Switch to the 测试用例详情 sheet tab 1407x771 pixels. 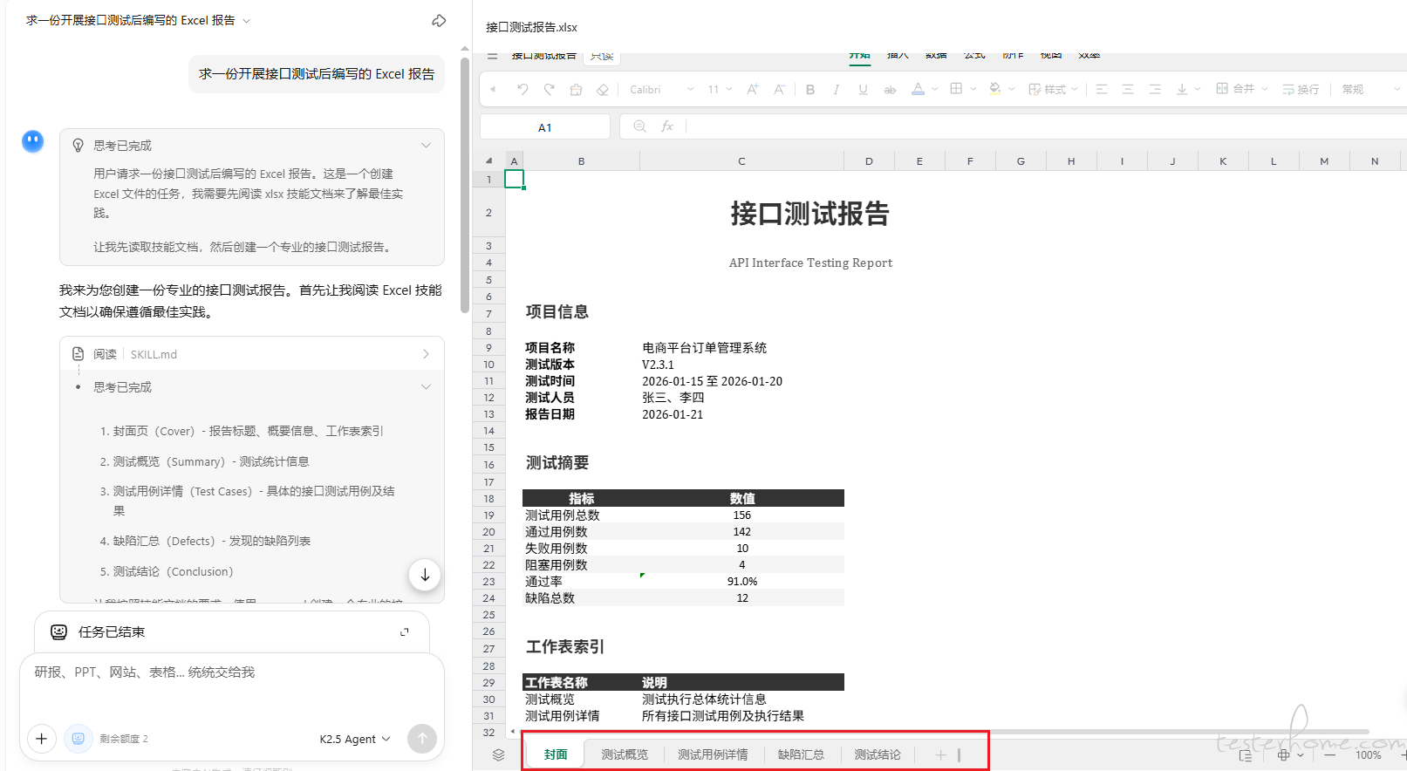tap(713, 754)
